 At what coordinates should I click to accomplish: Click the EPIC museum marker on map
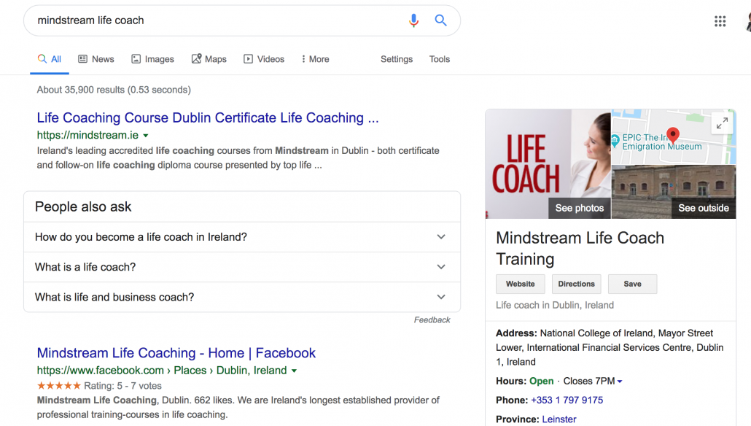coord(615,141)
